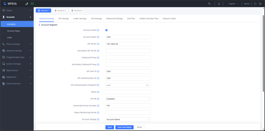Viewport: 265px width, 131px height.
Task: Click help icon next to Account Active
Action: [x=98, y=30]
